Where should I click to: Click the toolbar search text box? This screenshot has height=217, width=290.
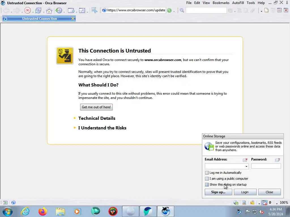pos(206,10)
